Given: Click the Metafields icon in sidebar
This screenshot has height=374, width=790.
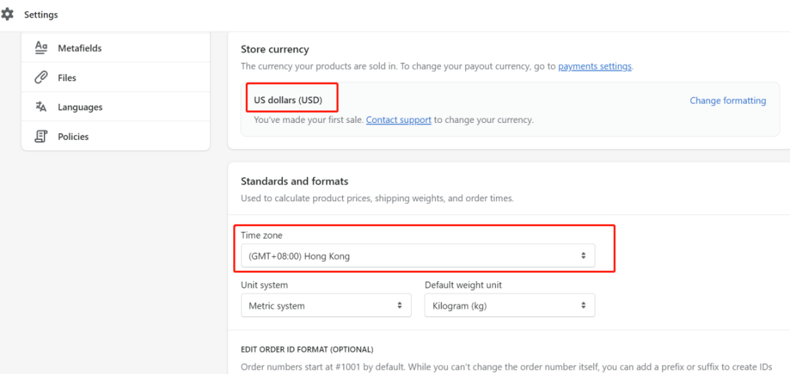Looking at the screenshot, I should point(42,48).
